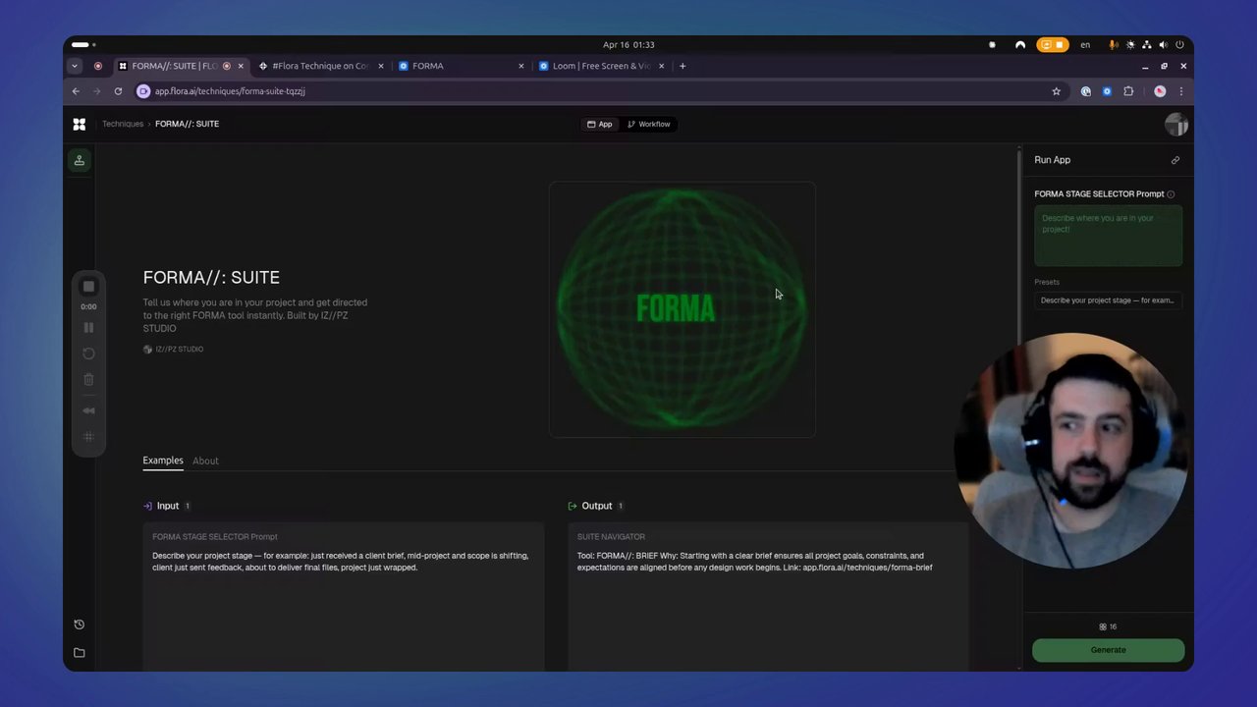Reload the page
The image size is (1257, 707).
(118, 91)
